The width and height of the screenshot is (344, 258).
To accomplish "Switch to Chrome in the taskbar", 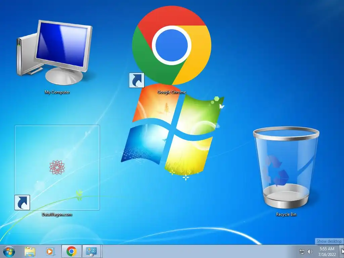I will click(71, 251).
